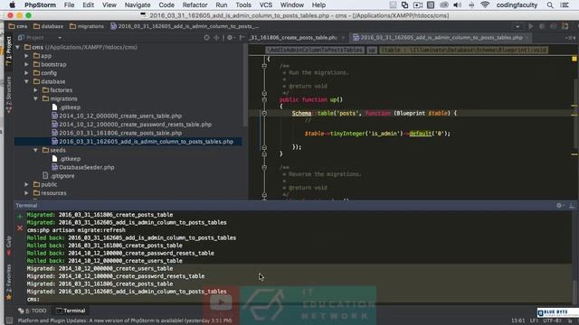Close the create_posts_table.php editor tab
Image resolution: width=579 pixels, height=325 pixels.
[343, 38]
